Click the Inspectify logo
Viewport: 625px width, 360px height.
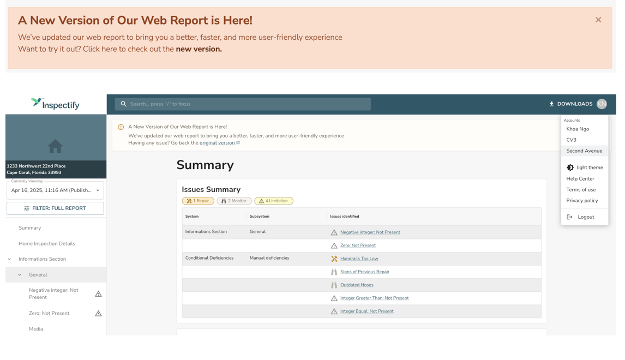point(55,104)
